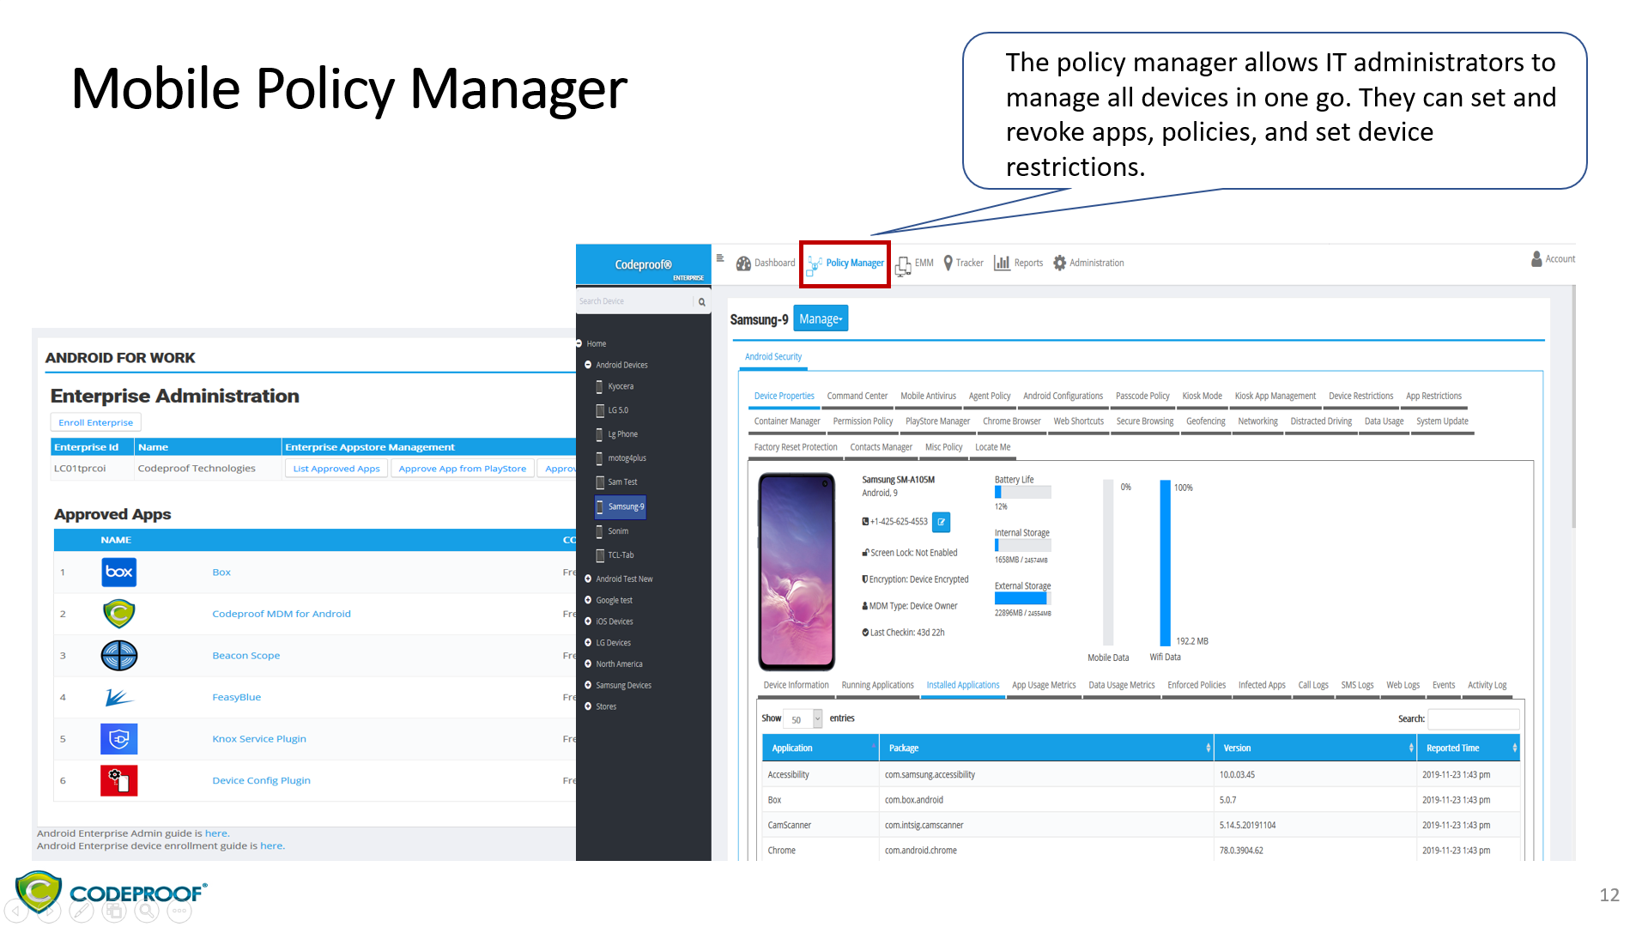
Task: Expand the LG Devices group
Action: (588, 643)
